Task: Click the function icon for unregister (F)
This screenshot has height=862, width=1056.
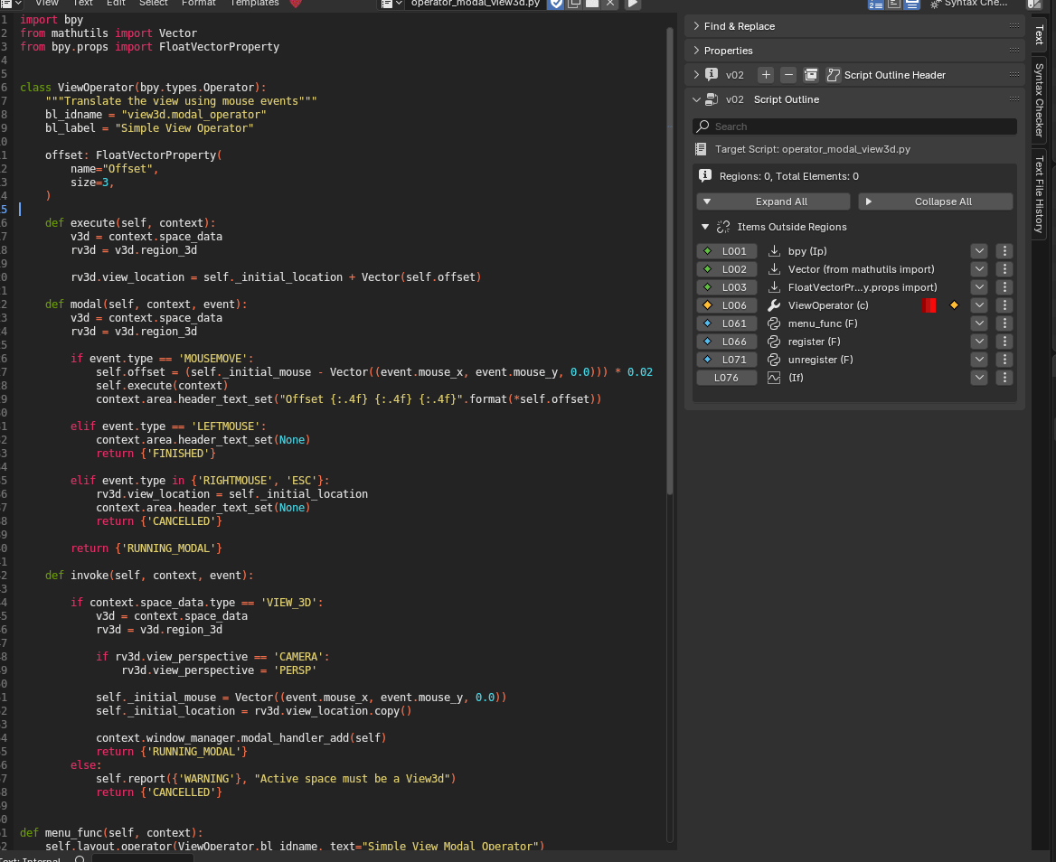Action: tap(774, 360)
